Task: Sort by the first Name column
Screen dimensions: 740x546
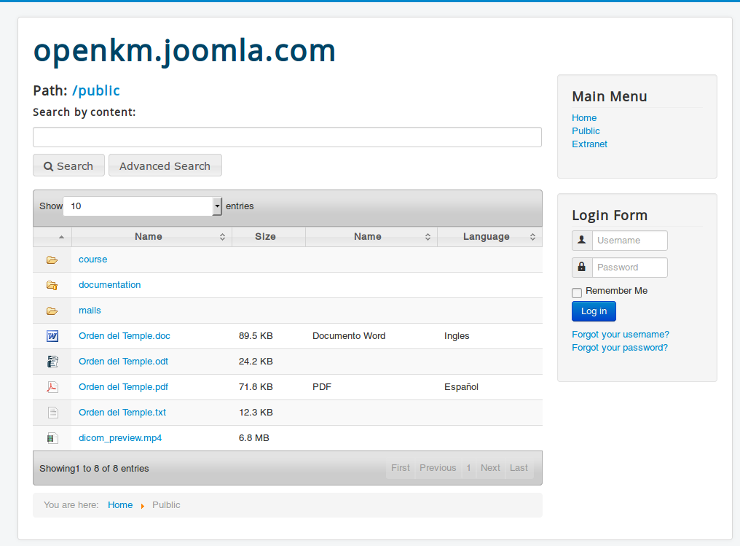Action: pyautogui.click(x=151, y=237)
